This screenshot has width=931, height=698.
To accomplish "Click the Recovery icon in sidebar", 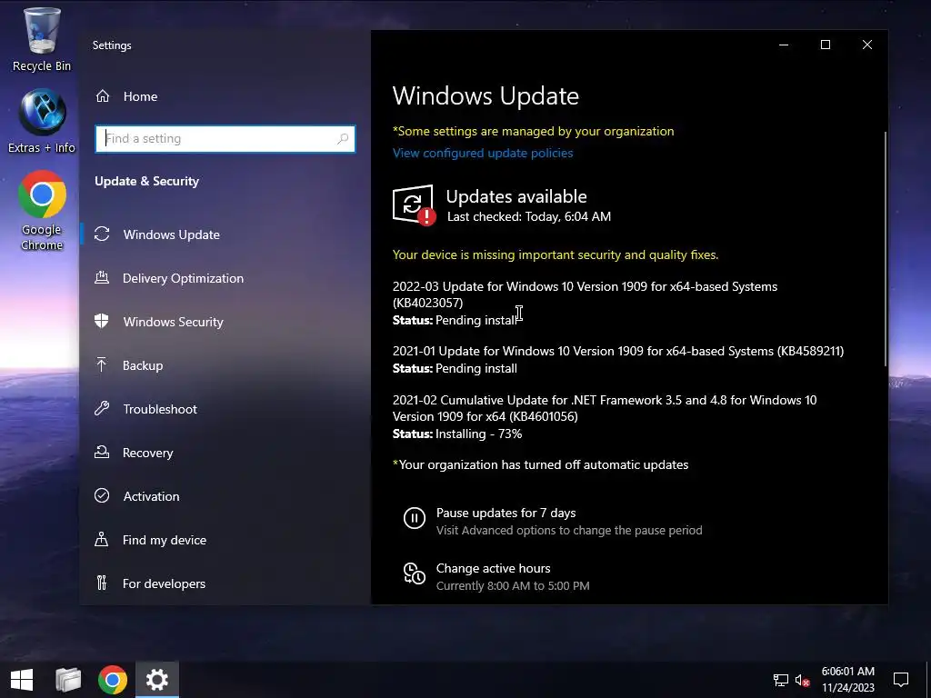I will click(102, 453).
